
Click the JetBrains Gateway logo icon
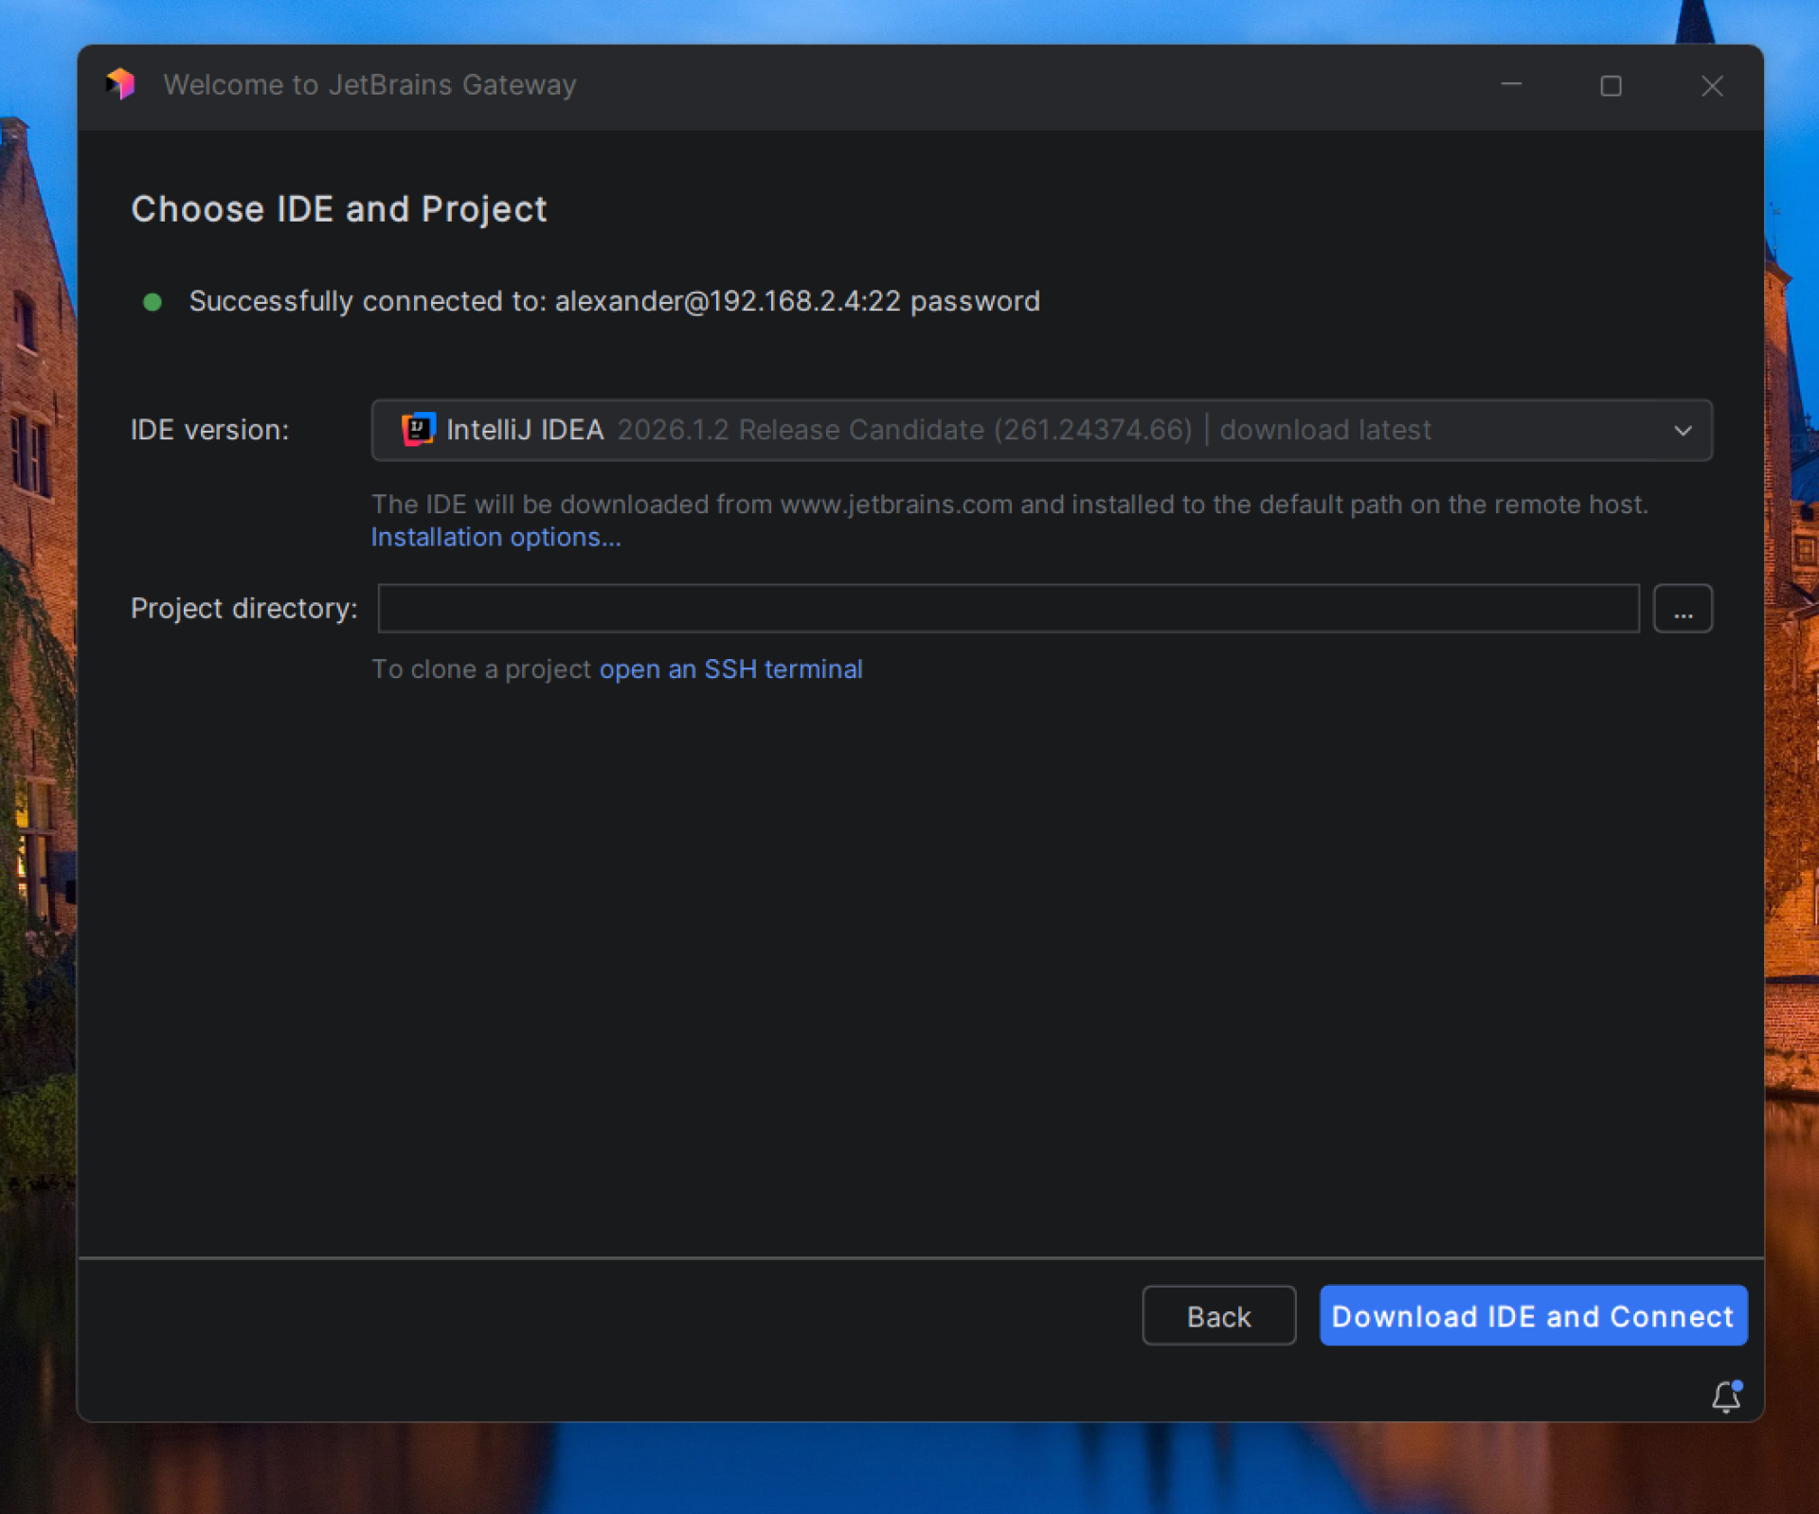tap(121, 84)
